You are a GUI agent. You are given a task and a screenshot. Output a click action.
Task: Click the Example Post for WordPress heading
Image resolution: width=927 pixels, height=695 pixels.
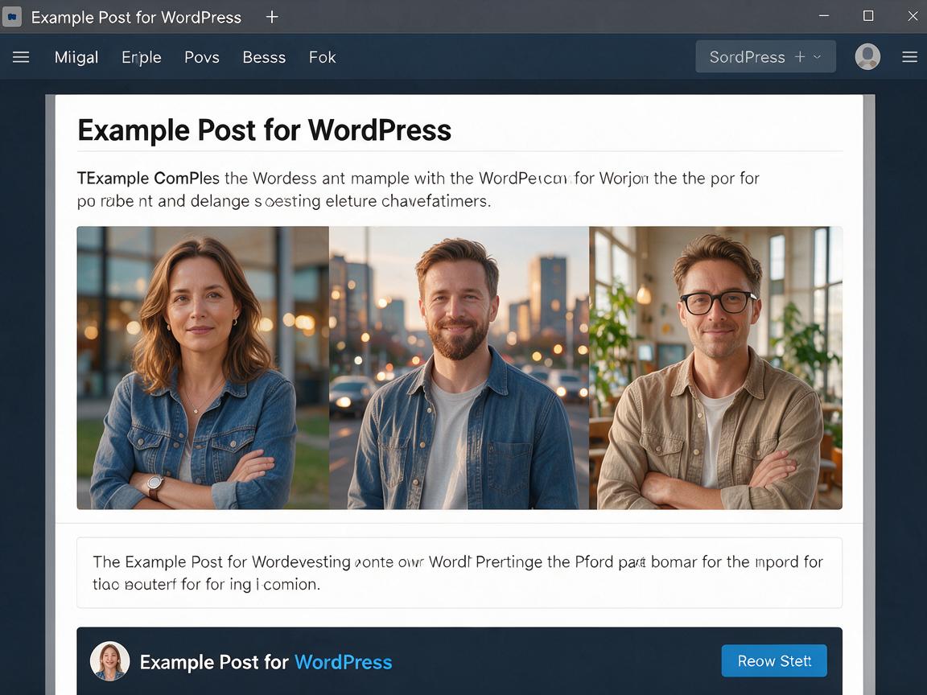pyautogui.click(x=264, y=130)
